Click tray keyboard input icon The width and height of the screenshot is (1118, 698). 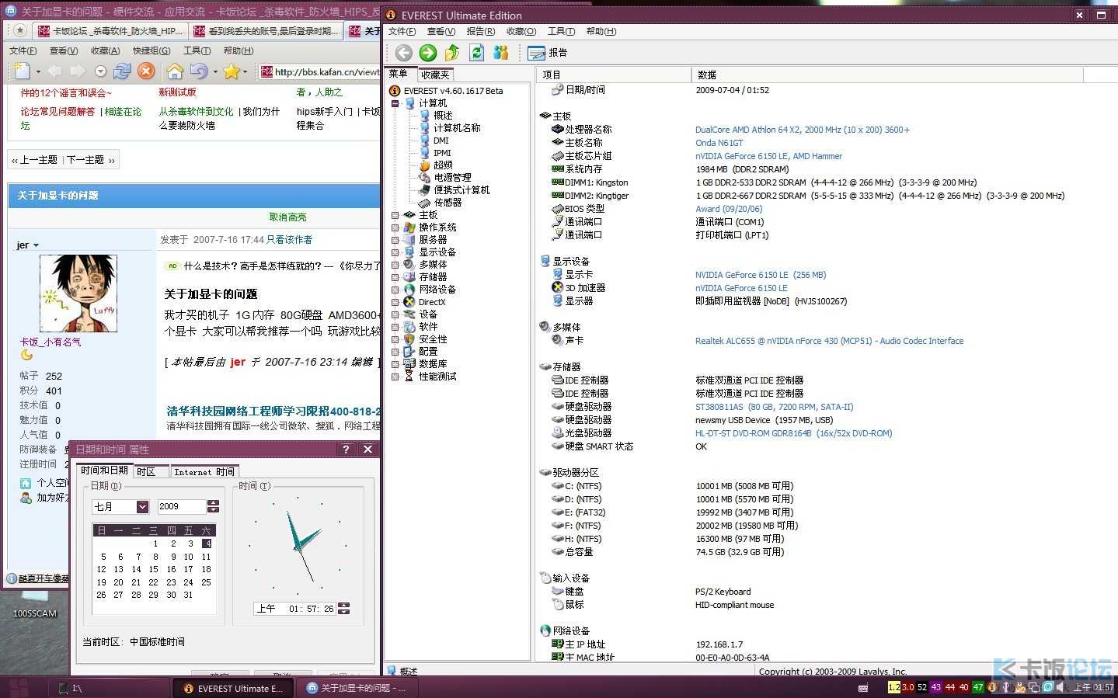click(x=863, y=688)
